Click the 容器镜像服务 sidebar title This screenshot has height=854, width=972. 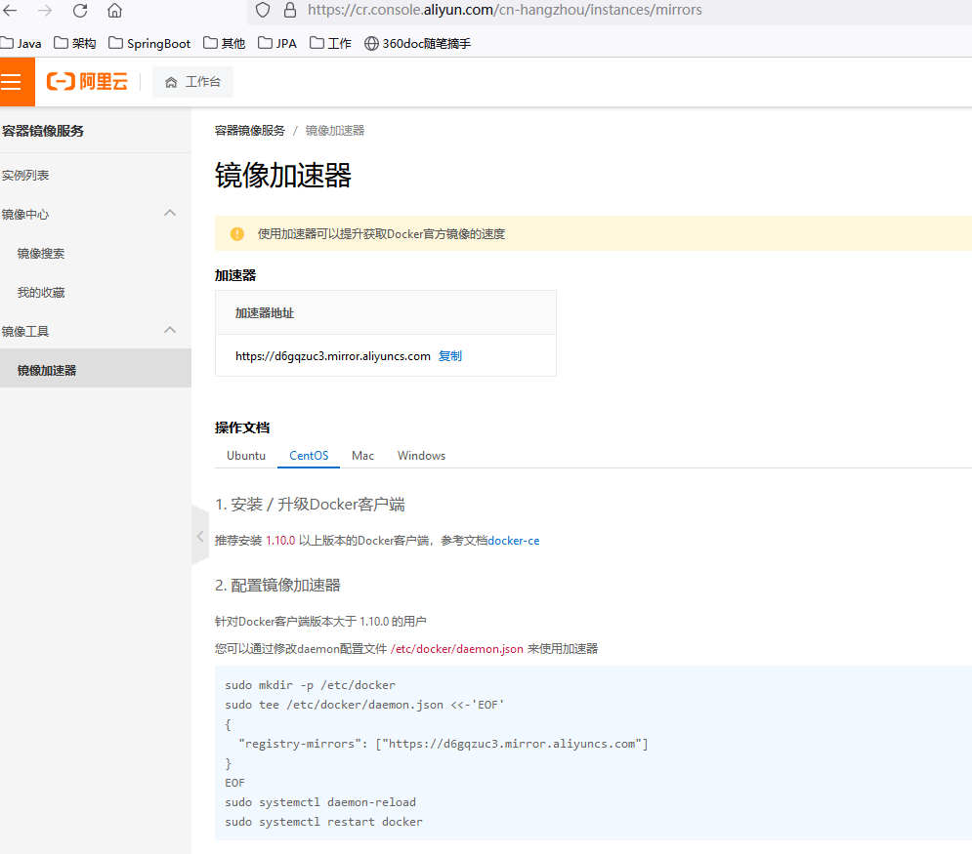(x=43, y=131)
